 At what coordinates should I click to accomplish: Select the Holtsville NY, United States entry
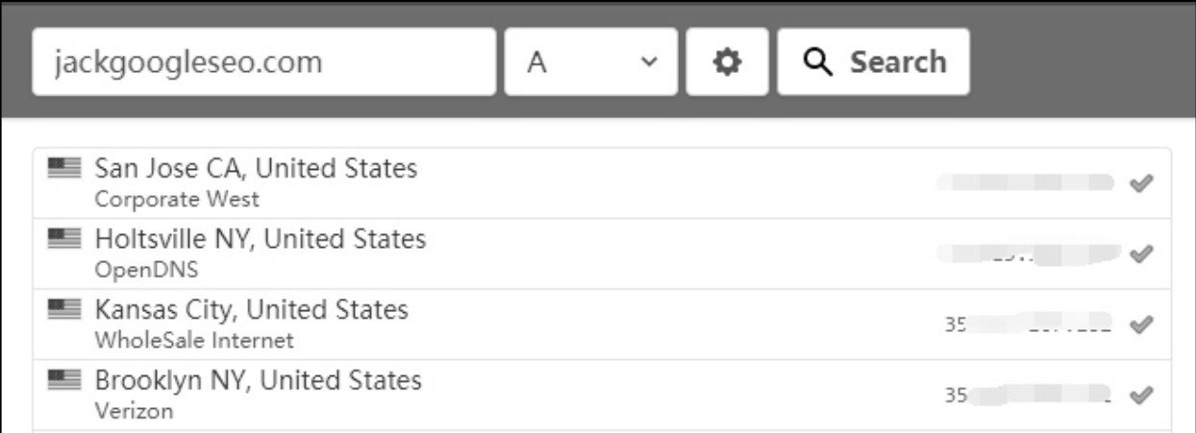(x=602, y=253)
